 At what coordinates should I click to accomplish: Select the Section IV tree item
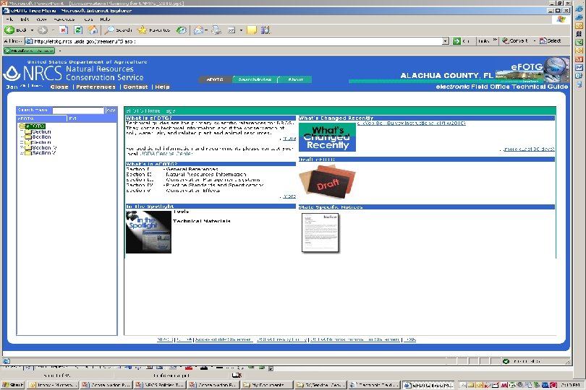[44, 148]
